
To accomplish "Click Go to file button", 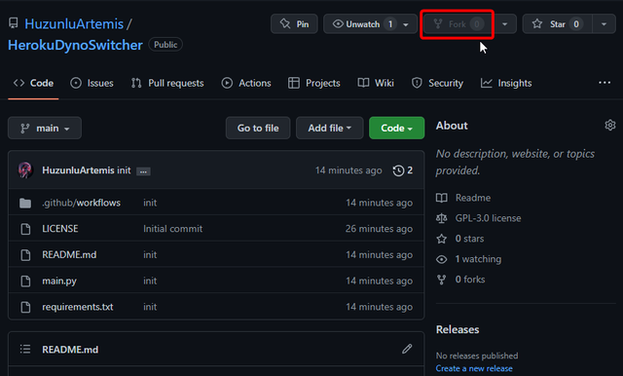I will [x=258, y=128].
